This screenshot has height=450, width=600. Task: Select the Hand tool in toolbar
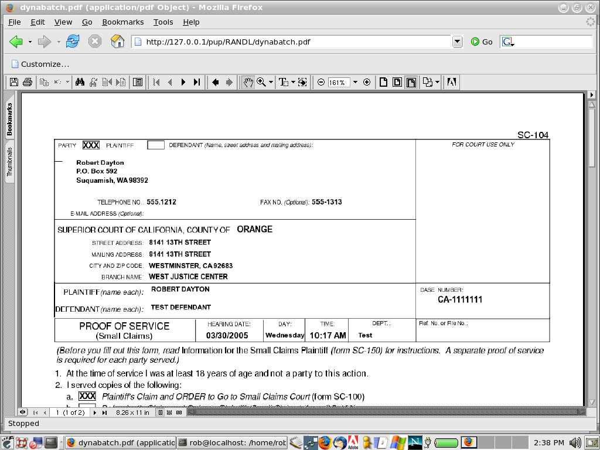248,83
